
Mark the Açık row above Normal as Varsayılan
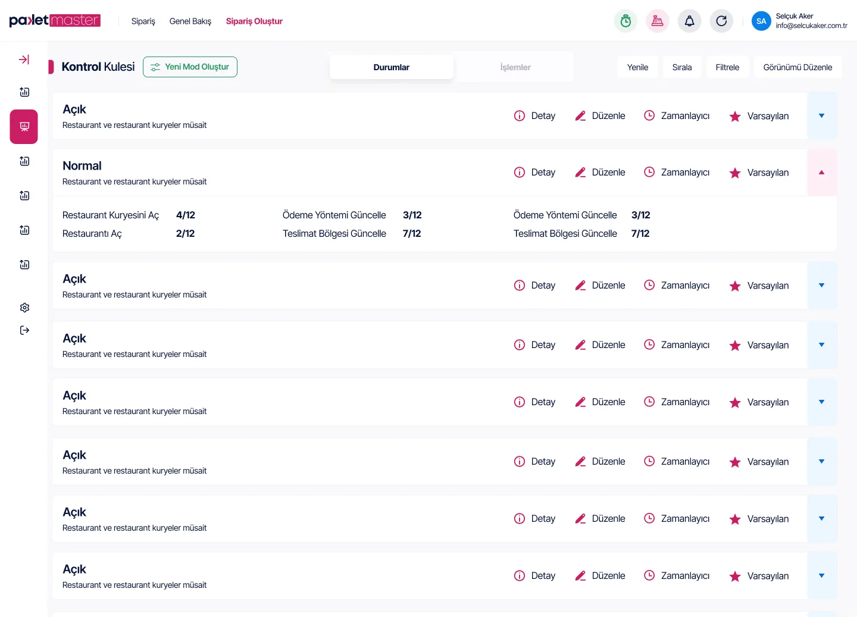pyautogui.click(x=759, y=116)
